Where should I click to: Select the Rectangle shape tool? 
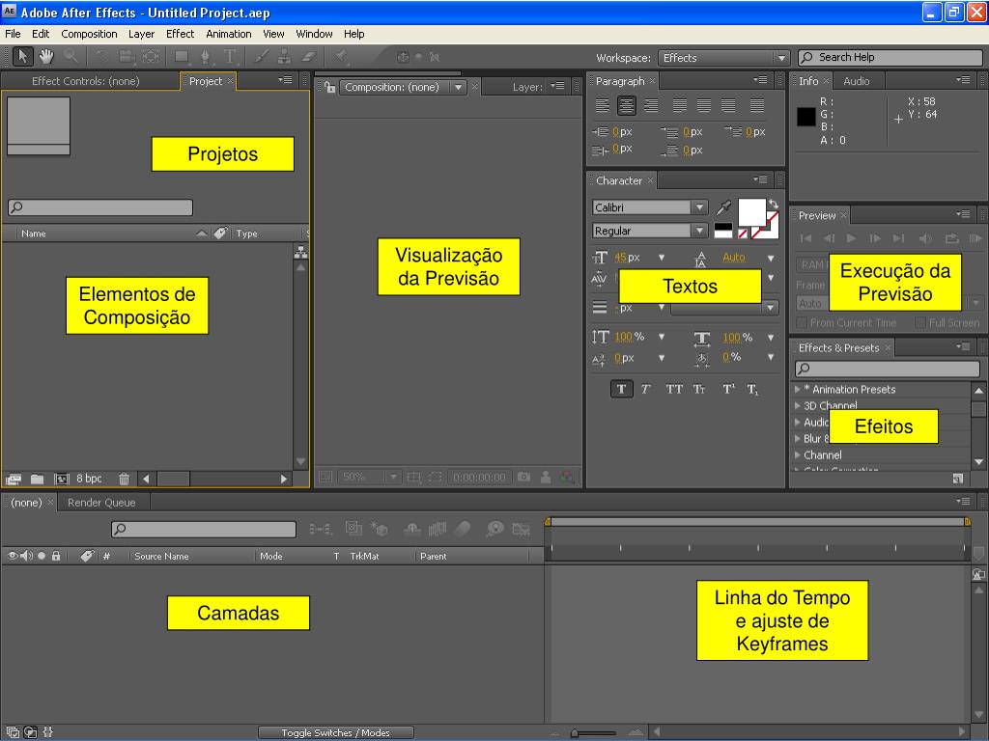pyautogui.click(x=182, y=57)
